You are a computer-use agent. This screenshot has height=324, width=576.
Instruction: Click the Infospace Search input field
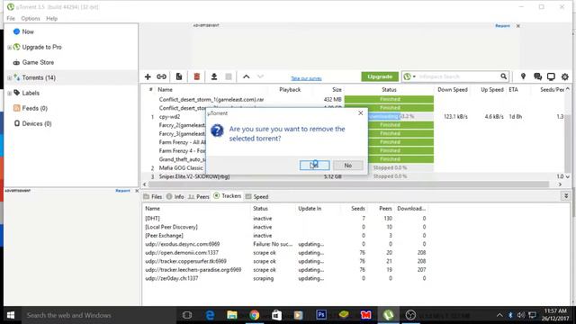point(458,76)
